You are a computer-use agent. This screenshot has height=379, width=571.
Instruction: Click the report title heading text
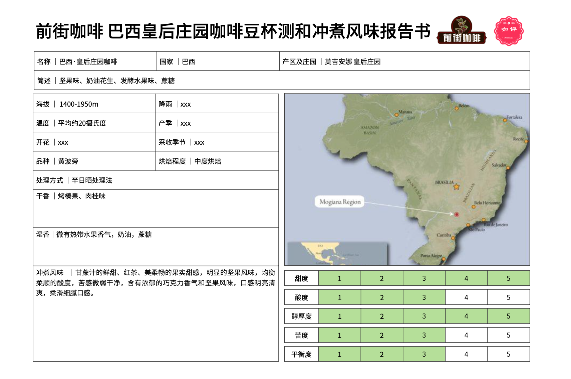[x=233, y=31]
